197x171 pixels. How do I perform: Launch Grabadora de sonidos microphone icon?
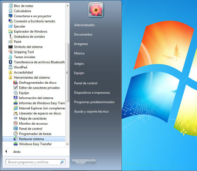(10, 37)
